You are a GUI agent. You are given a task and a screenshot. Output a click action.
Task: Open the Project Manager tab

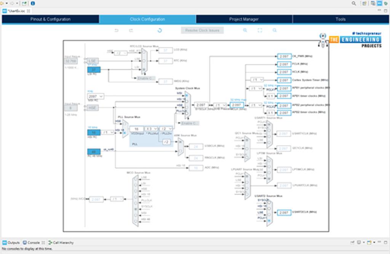point(244,19)
